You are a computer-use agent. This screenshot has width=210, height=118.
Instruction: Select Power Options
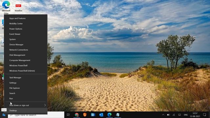tap(26, 29)
